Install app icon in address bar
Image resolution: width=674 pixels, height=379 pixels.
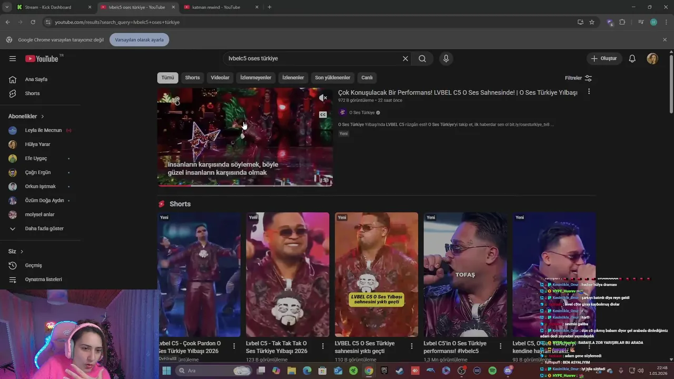[580, 22]
